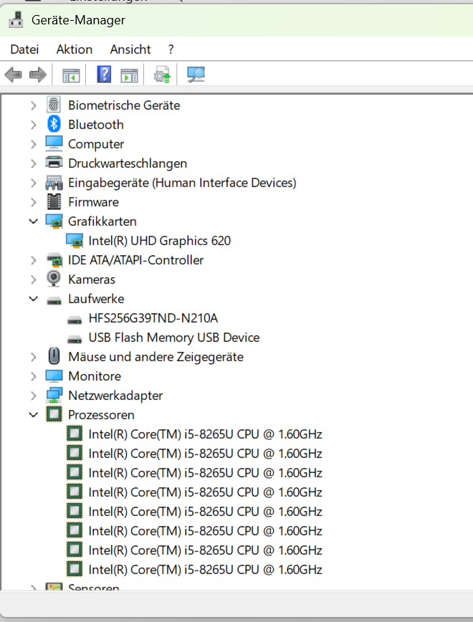Click the Laufwerke drive icon

(54, 300)
